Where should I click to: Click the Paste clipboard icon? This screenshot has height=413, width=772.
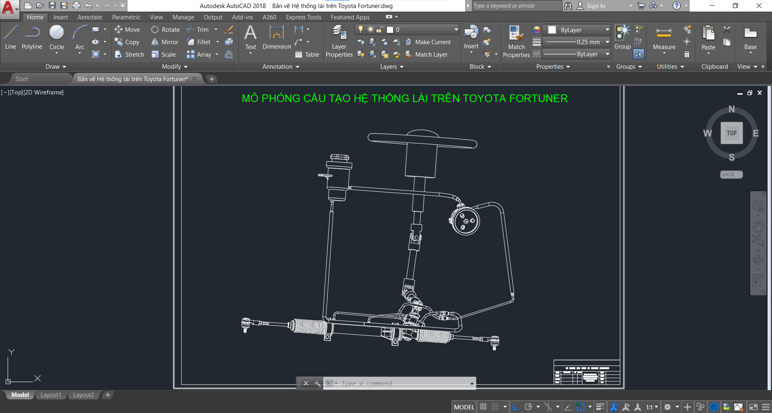pos(708,38)
